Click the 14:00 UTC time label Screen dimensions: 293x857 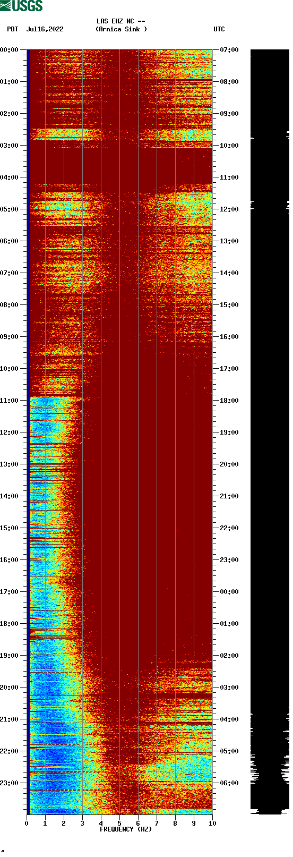(229, 273)
